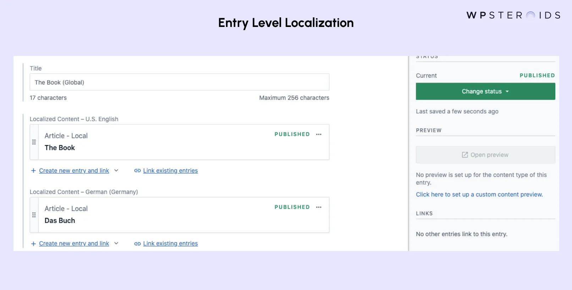Expand create-entry chevron under U.S. English
This screenshot has height=290, width=572.
tap(116, 171)
